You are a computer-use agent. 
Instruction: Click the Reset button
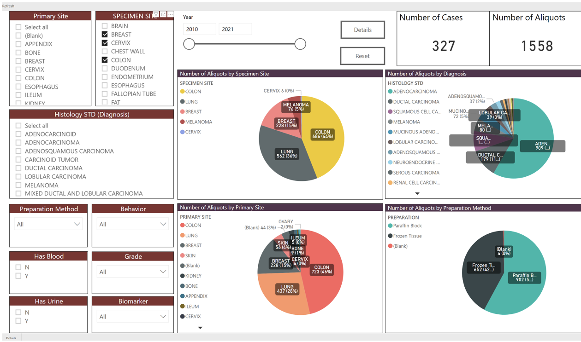pos(363,56)
